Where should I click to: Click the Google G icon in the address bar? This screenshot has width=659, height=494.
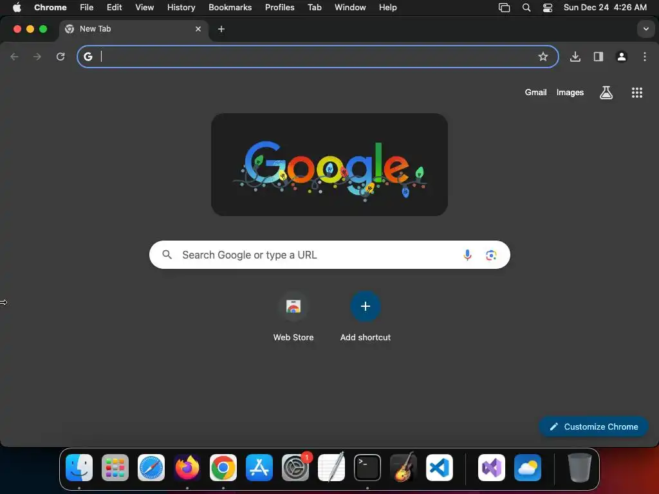click(88, 57)
